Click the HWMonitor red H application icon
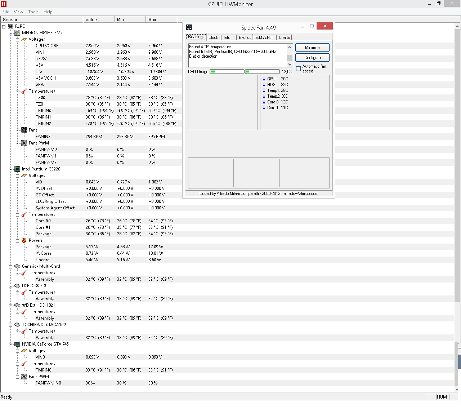The width and height of the screenshot is (461, 418). [x=4, y=4]
